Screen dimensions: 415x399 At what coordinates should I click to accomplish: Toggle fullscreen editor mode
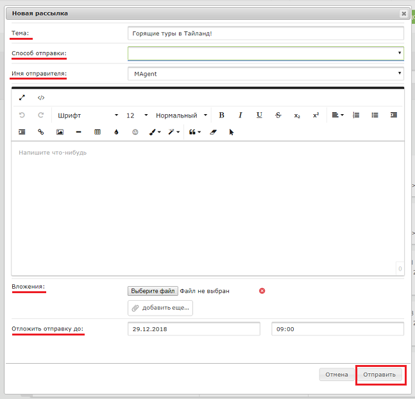pos(22,98)
